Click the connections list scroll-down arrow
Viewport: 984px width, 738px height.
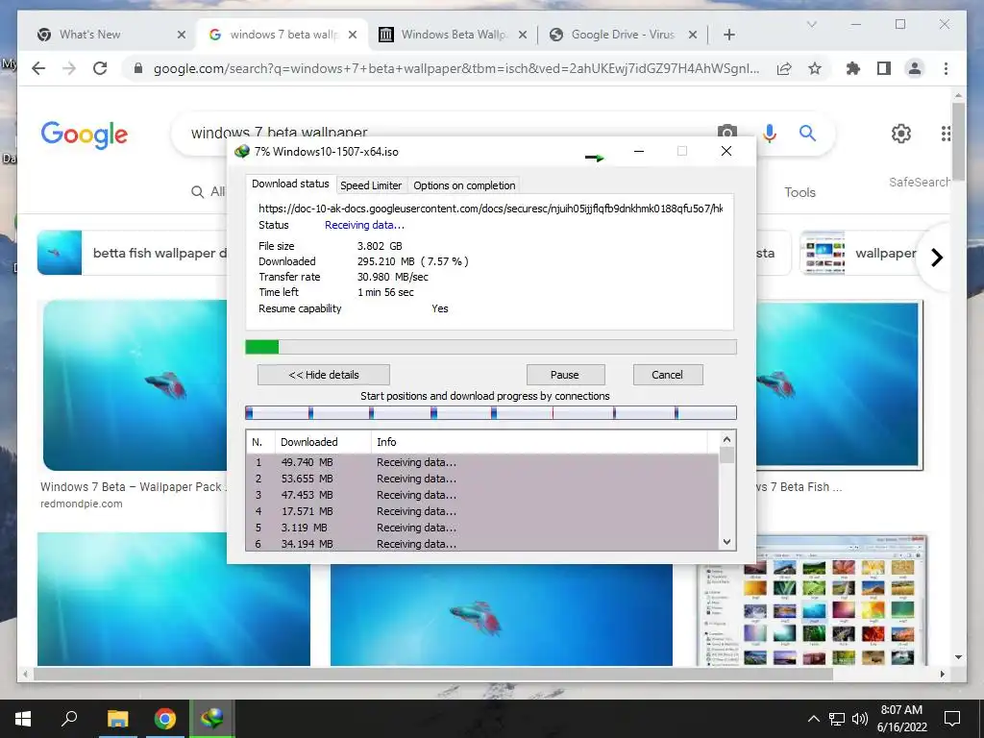(726, 542)
